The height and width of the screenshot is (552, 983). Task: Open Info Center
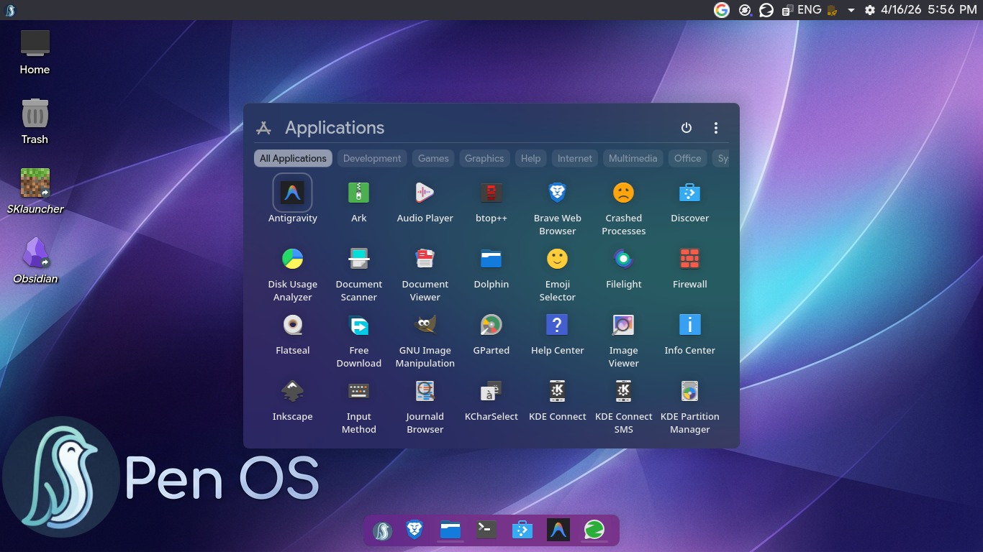click(x=689, y=331)
